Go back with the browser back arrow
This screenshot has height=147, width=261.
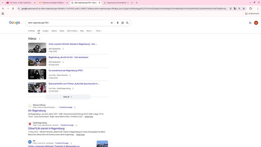click(x=3, y=8)
